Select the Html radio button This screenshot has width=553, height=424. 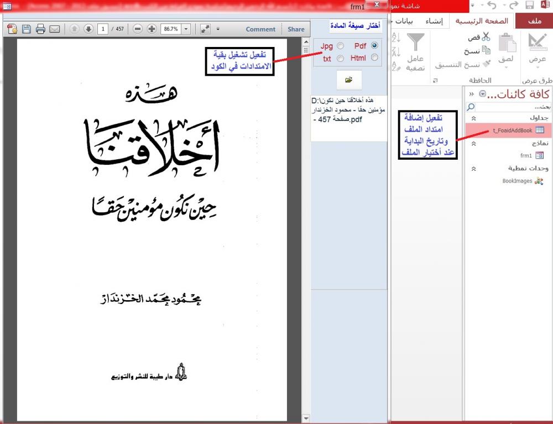click(374, 57)
